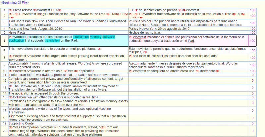
Task: Select target 'asd fasdf df;l' gibberish segment
Action: click(188, 58)
